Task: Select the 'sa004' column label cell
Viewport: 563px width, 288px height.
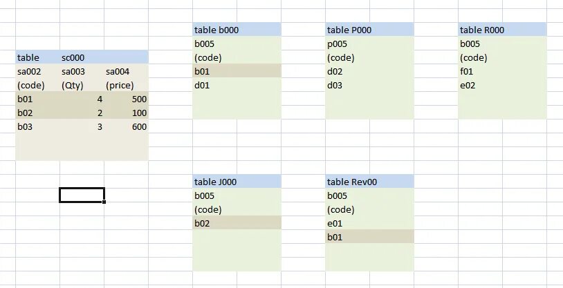Action: [126, 71]
